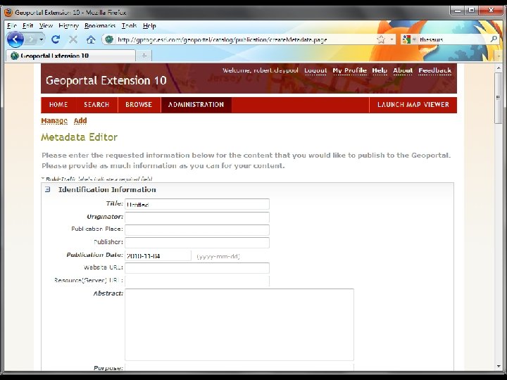Collapse the Identification Information section

(48, 189)
